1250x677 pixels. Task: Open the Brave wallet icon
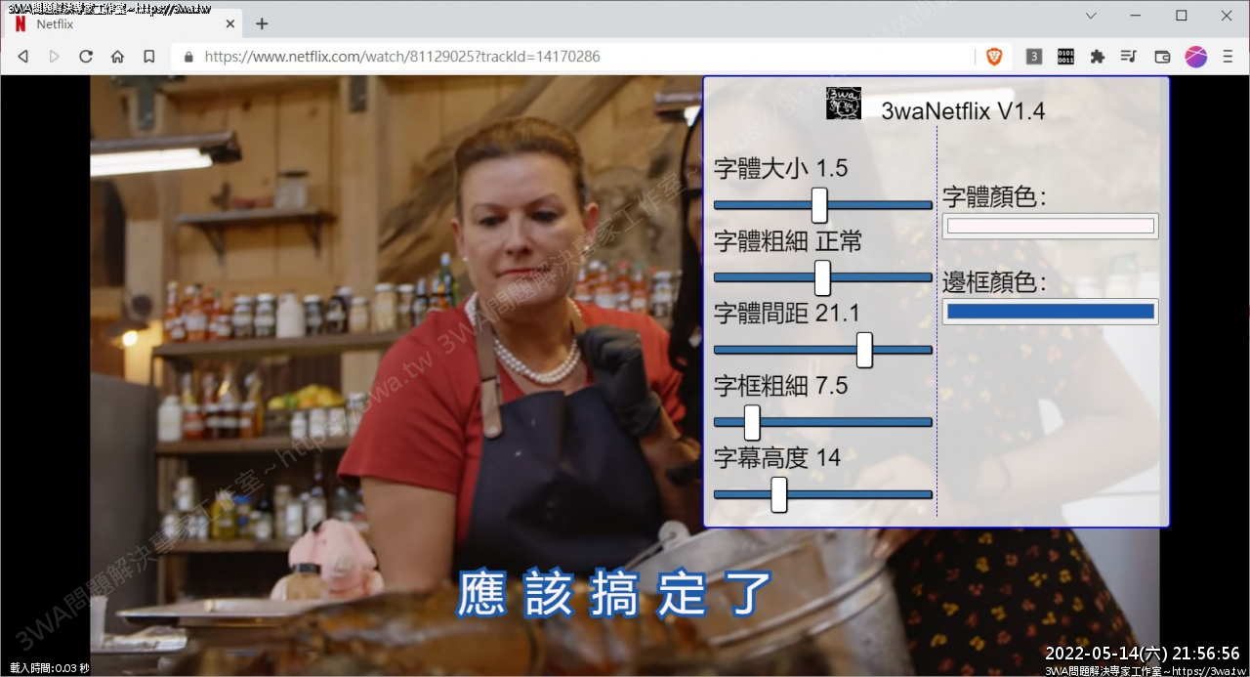click(x=1162, y=57)
